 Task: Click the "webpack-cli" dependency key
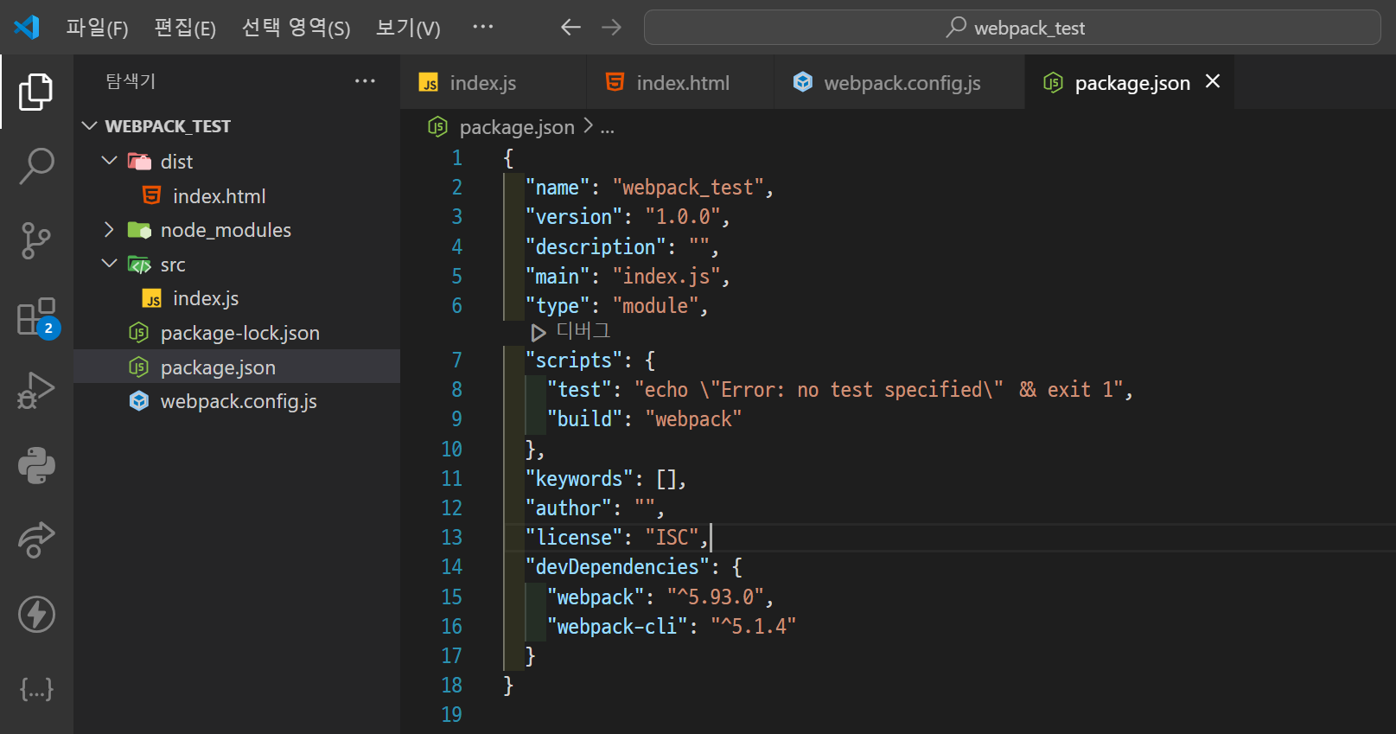coord(617,627)
